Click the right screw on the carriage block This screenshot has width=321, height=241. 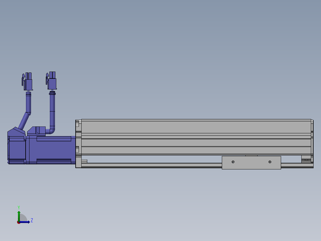pyautogui.click(x=270, y=162)
